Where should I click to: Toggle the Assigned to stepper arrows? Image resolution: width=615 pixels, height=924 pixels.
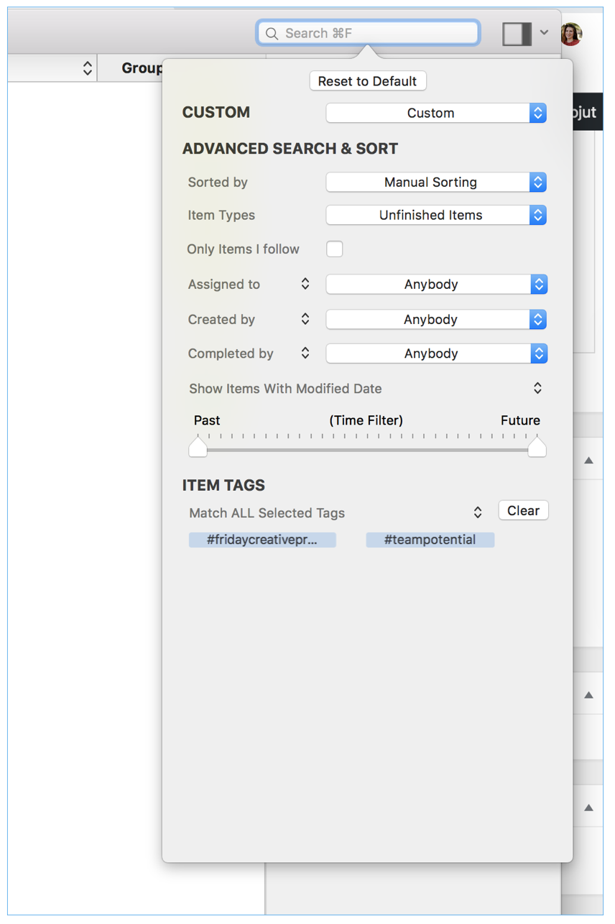(x=305, y=284)
